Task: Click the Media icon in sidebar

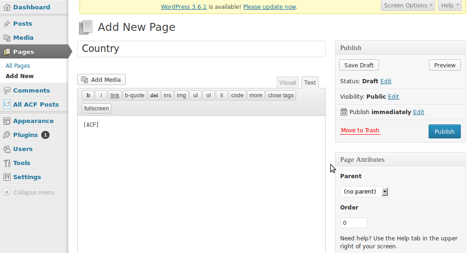Action: 7,38
